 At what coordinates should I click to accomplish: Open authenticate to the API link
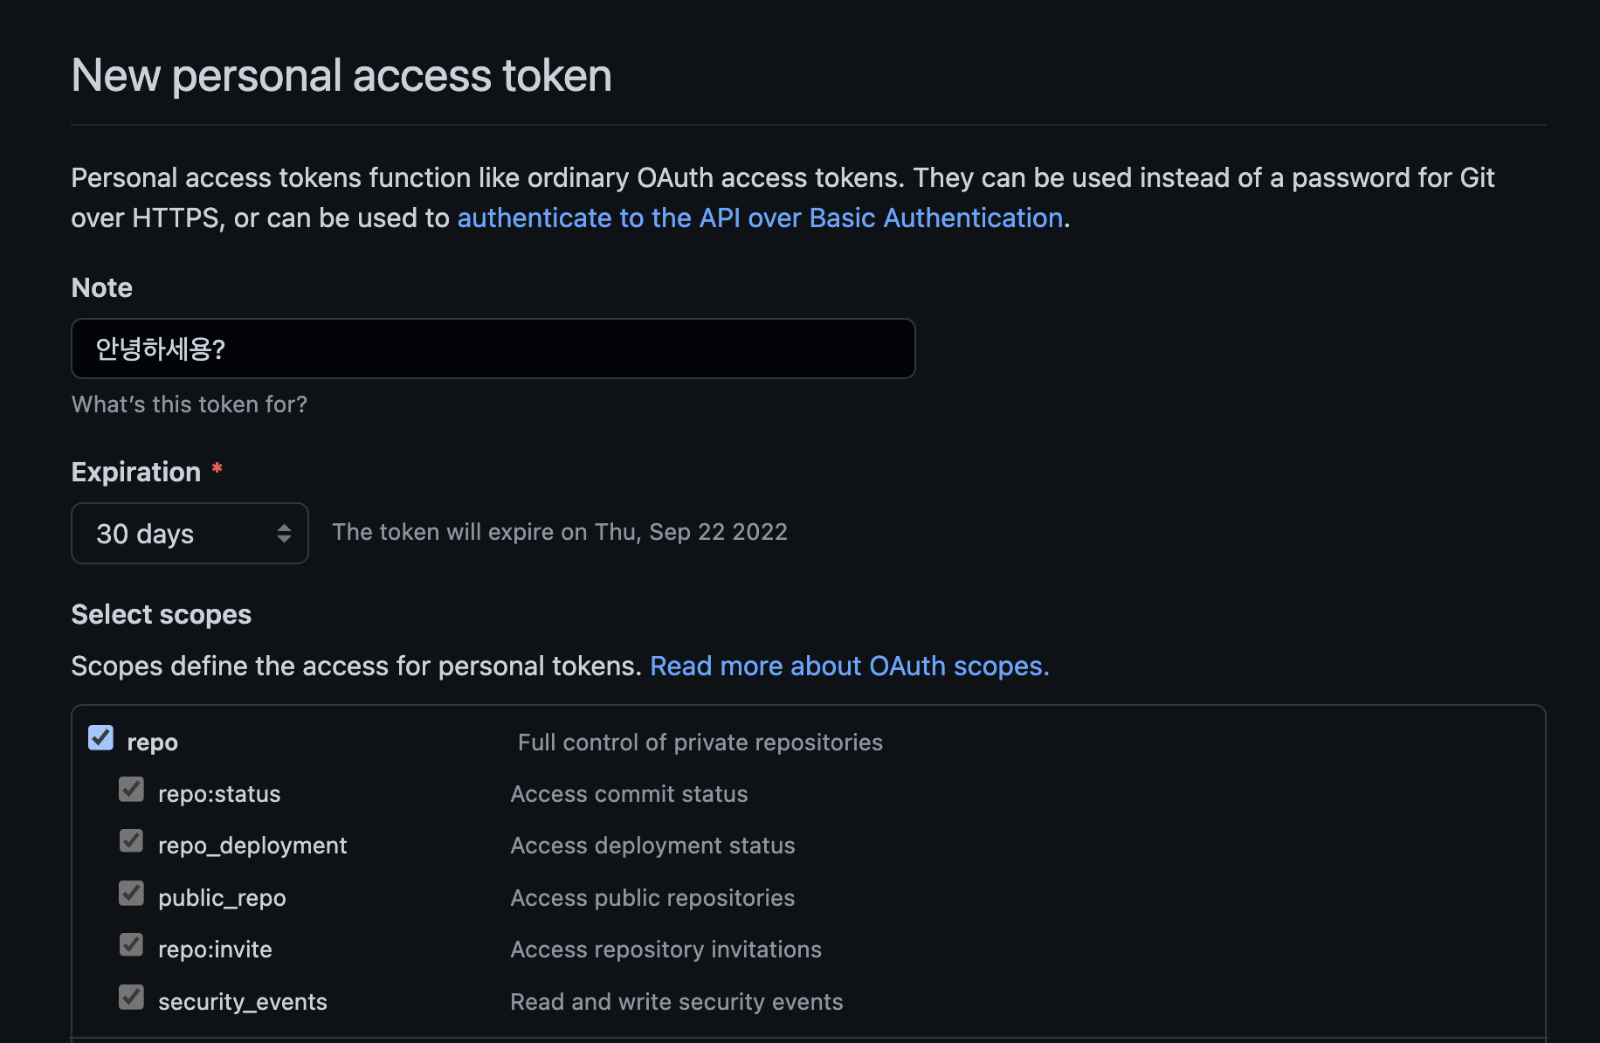[760, 218]
